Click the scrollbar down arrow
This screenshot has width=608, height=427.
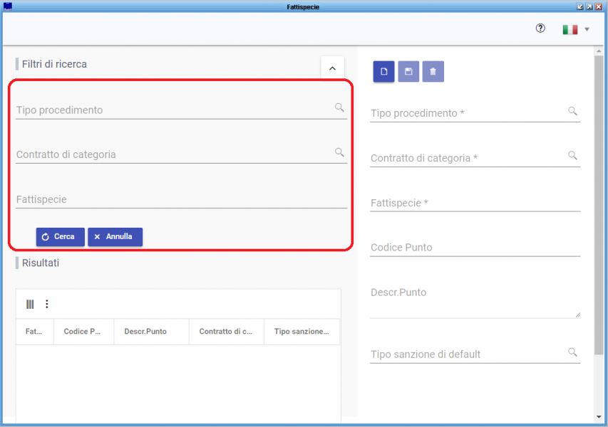599,417
